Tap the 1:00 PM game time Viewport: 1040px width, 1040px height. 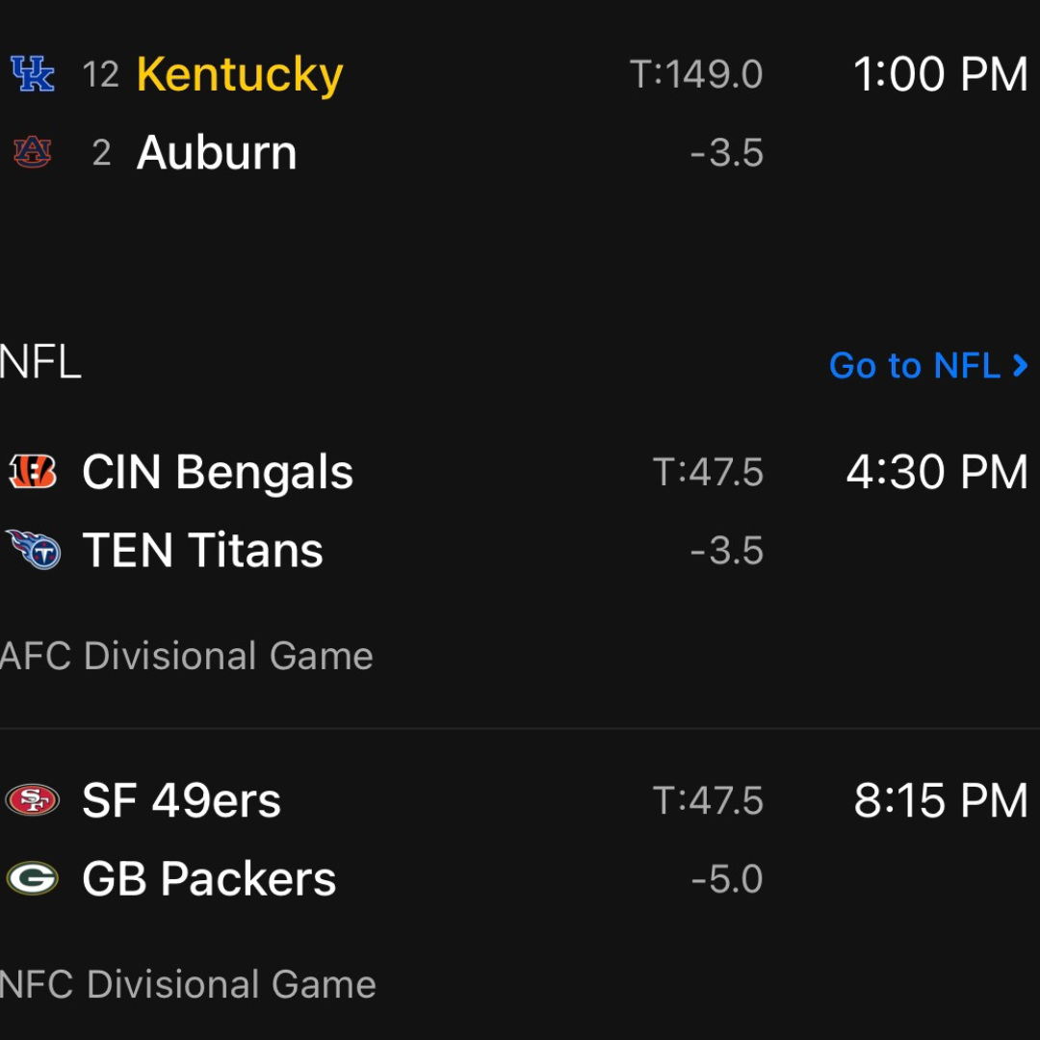pyautogui.click(x=941, y=74)
